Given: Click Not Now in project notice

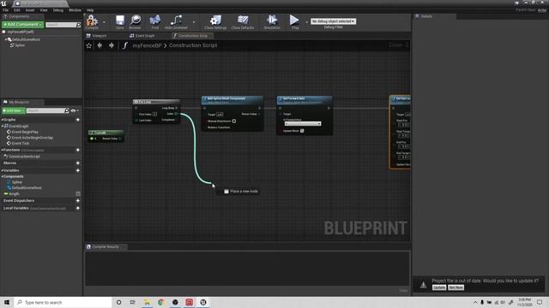Looking at the screenshot, I should point(455,287).
